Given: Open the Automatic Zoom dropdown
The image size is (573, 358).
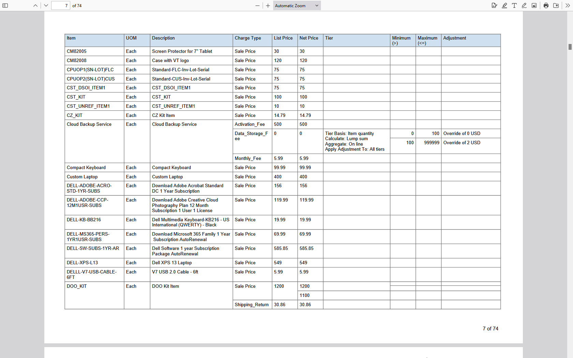Looking at the screenshot, I should [x=296, y=5].
